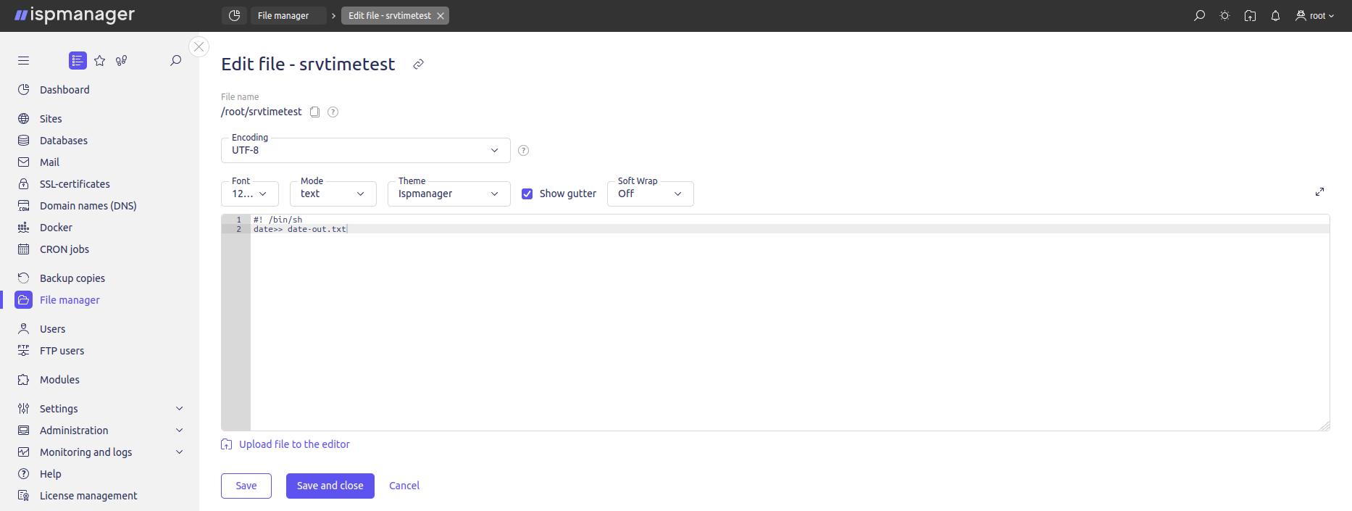The image size is (1352, 511).
Task: Open Users section
Action: (52, 329)
